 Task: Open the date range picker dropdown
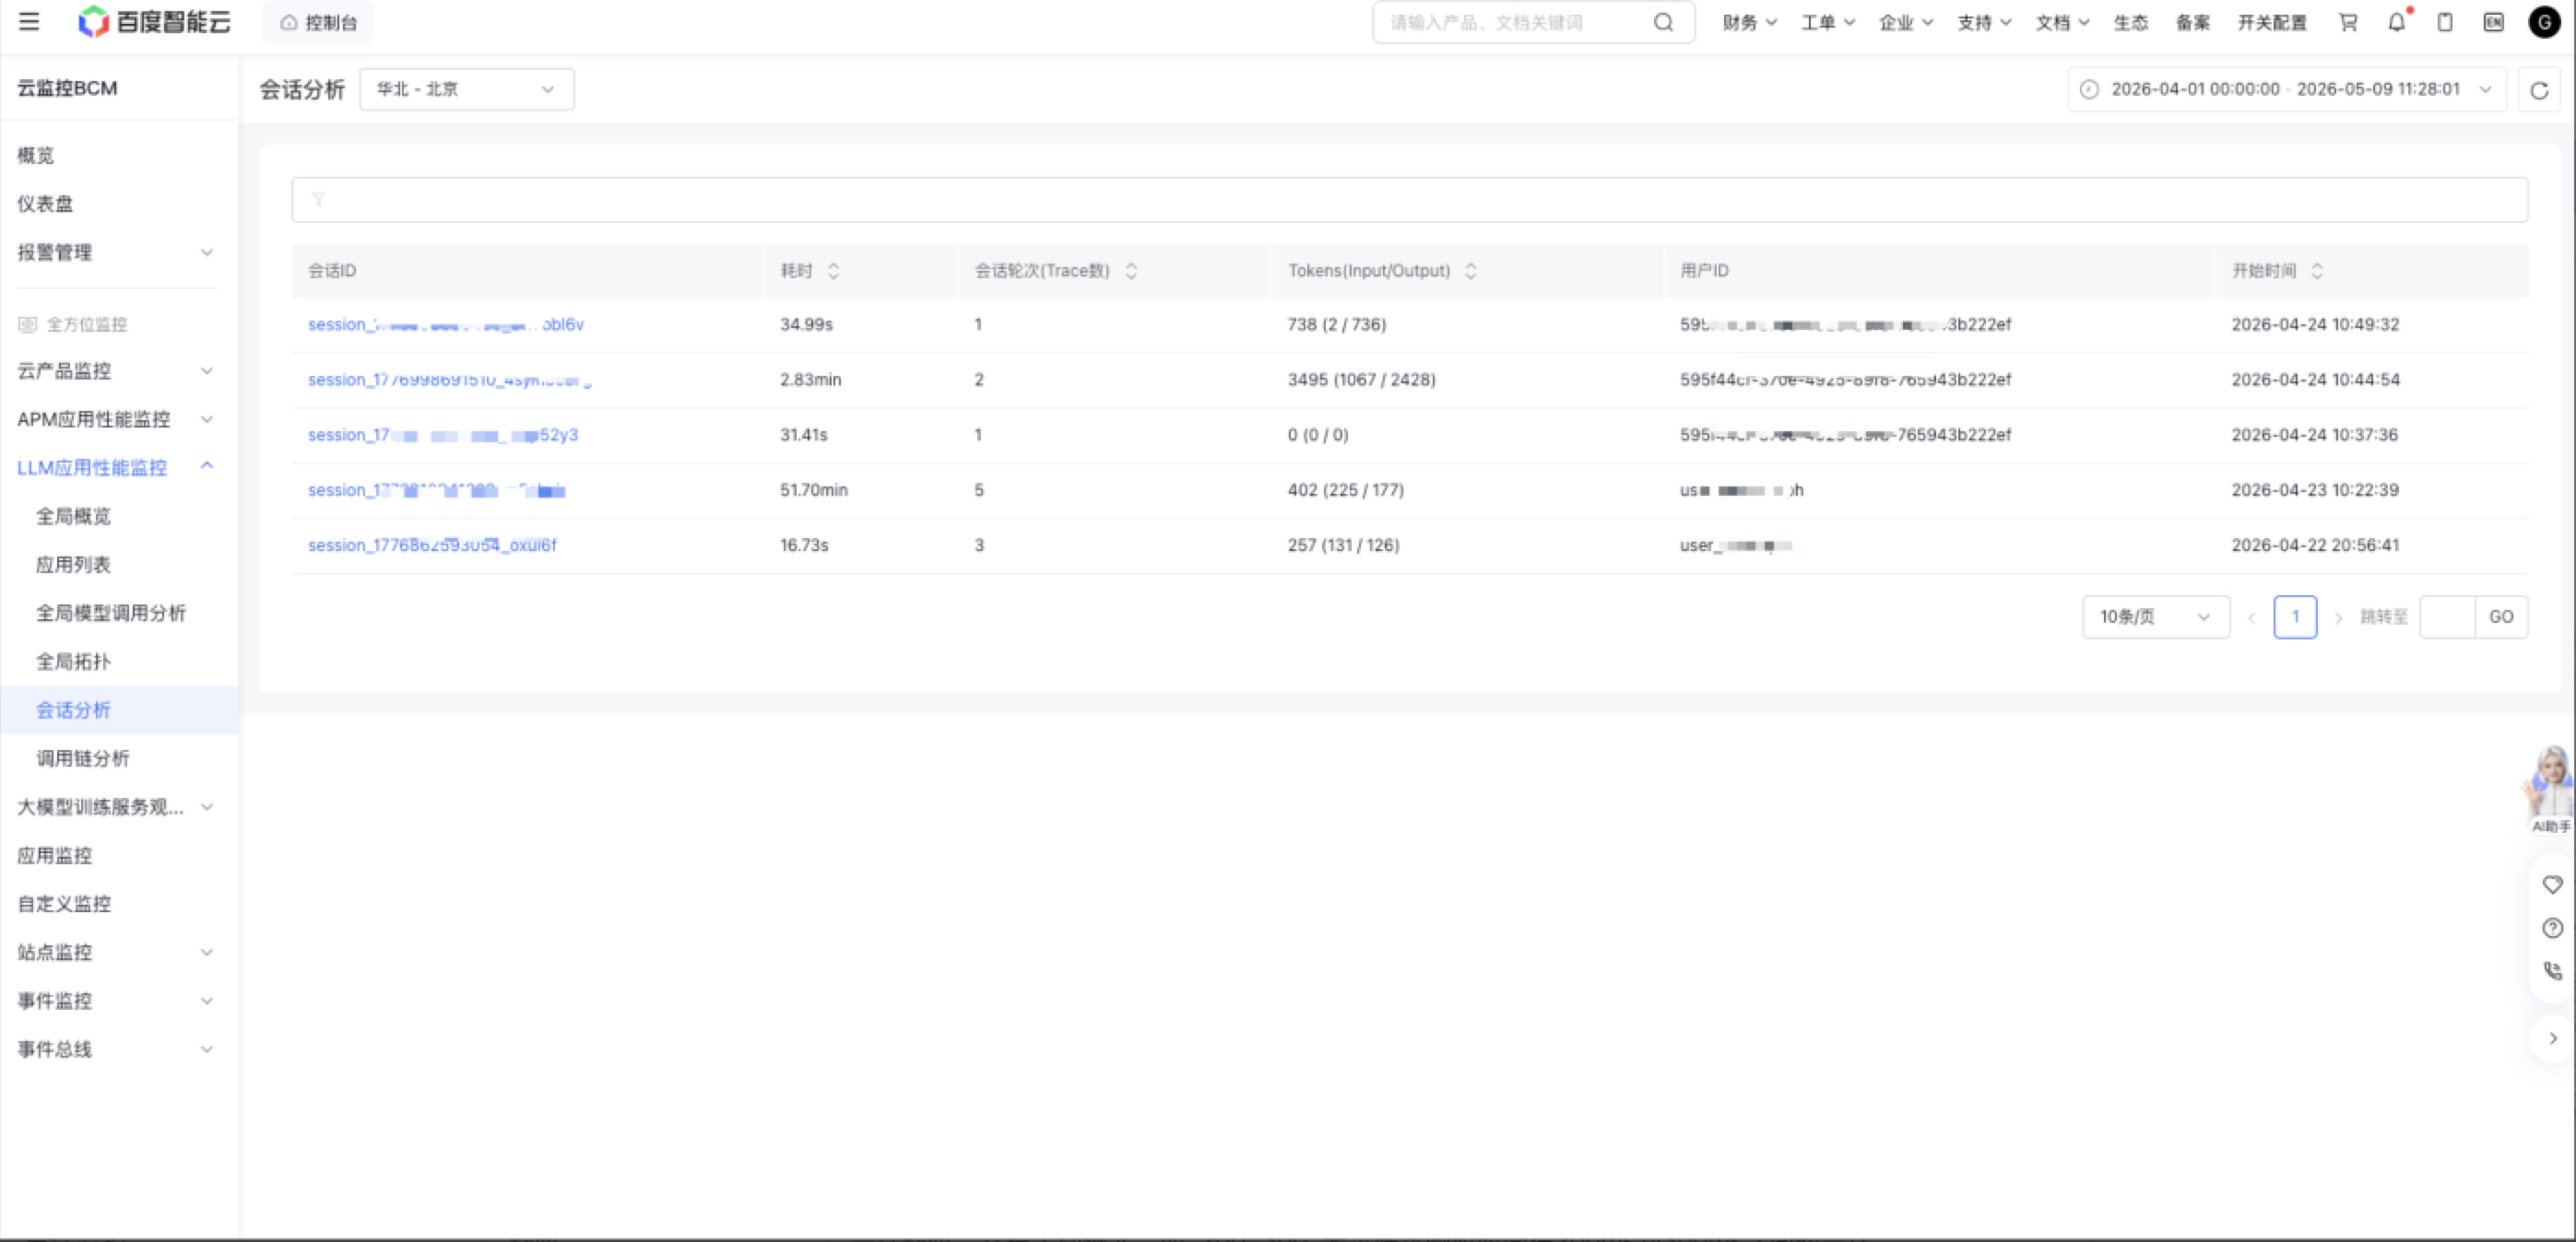pyautogui.click(x=2286, y=90)
